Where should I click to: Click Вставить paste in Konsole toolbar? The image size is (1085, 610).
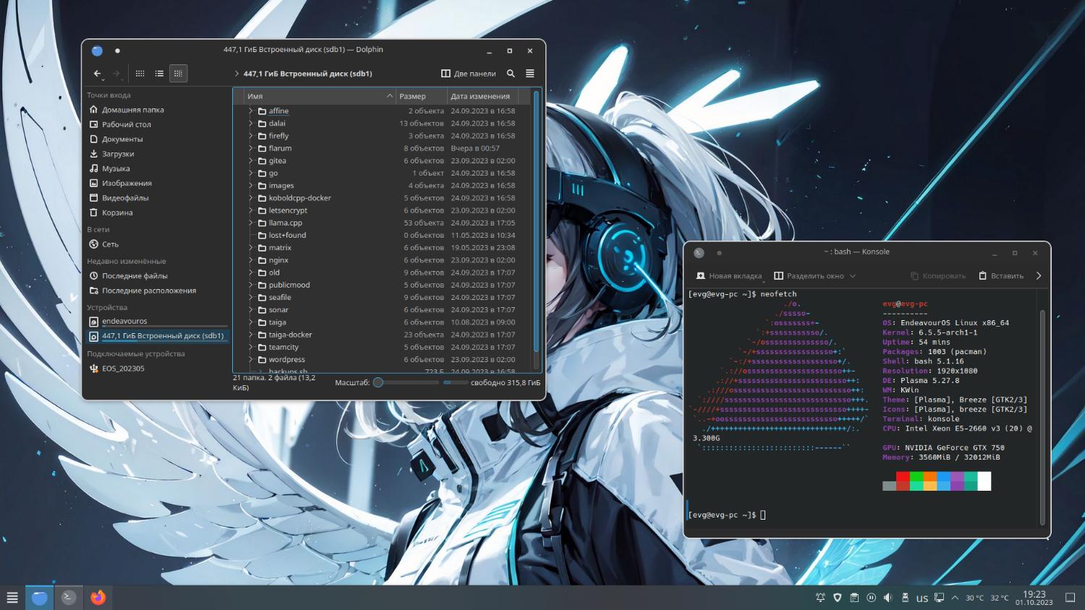(x=1001, y=276)
